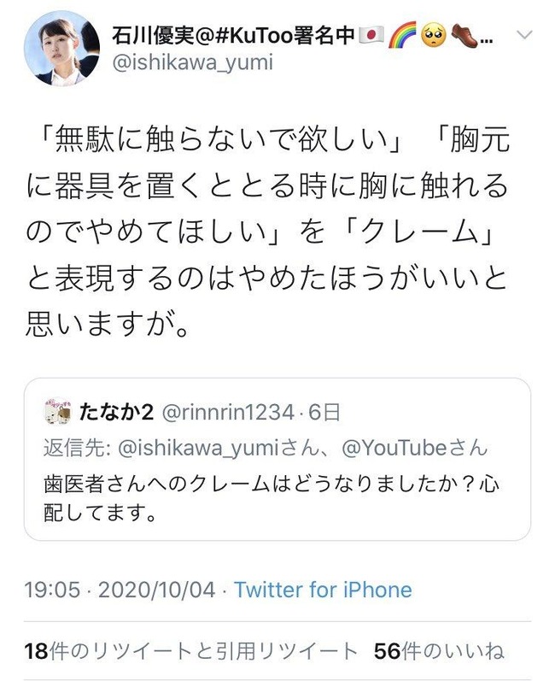The width and height of the screenshot is (555, 681).
Task: Open the @ishikawa_yumi handle below the name
Action: [193, 62]
